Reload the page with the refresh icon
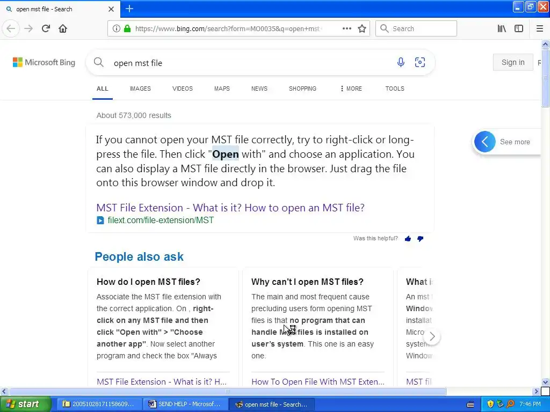The height and width of the screenshot is (412, 550). tap(46, 28)
